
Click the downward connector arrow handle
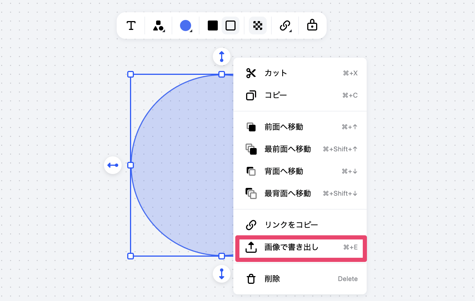click(222, 274)
